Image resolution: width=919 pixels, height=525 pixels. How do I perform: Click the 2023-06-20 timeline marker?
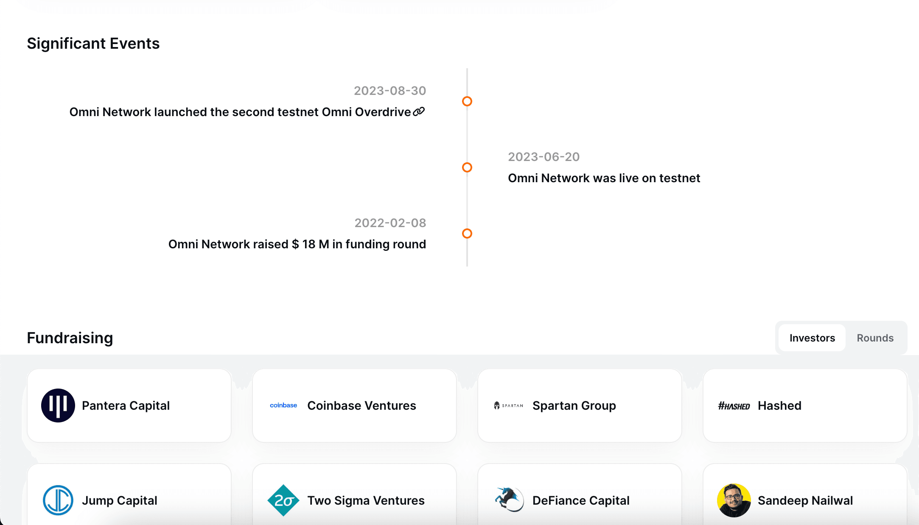[x=467, y=167]
